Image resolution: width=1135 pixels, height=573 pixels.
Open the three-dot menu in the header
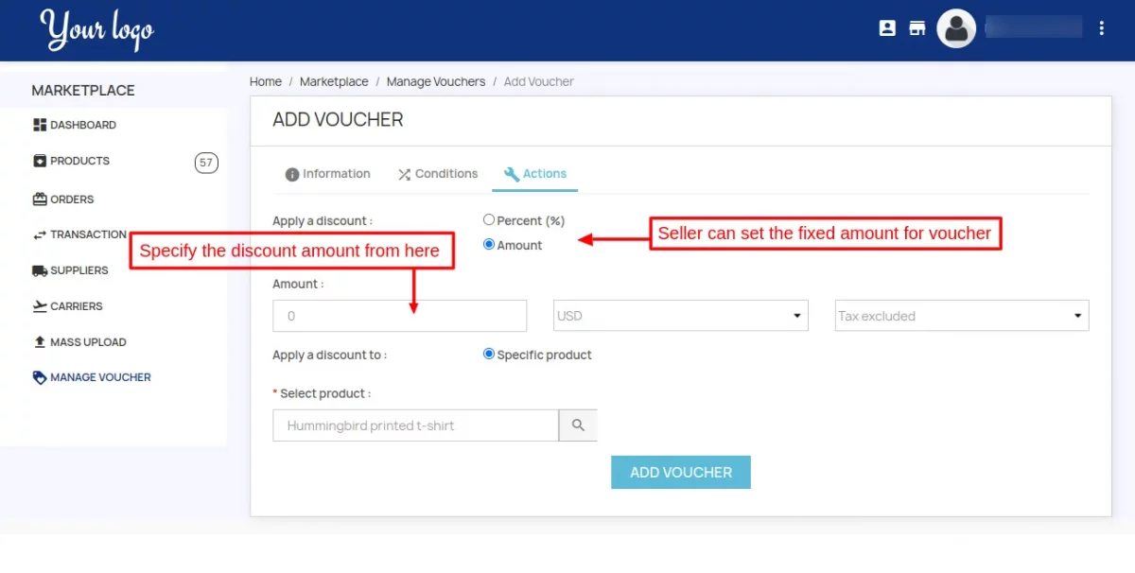pos(1102,27)
